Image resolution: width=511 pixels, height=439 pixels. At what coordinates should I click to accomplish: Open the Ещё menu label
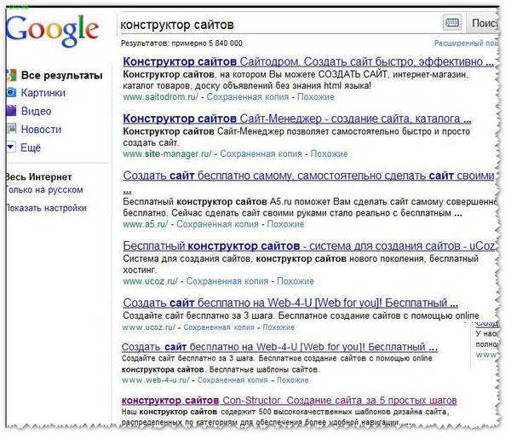tap(31, 147)
